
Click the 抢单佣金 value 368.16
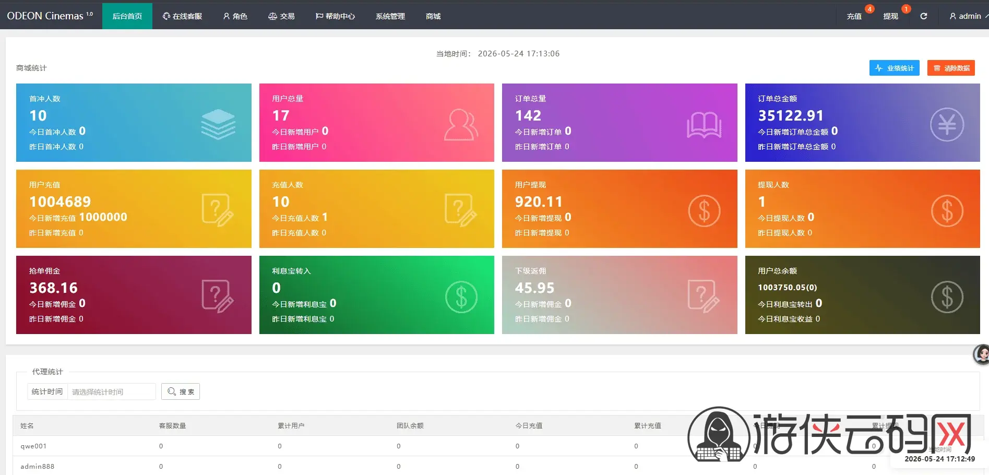coord(53,288)
